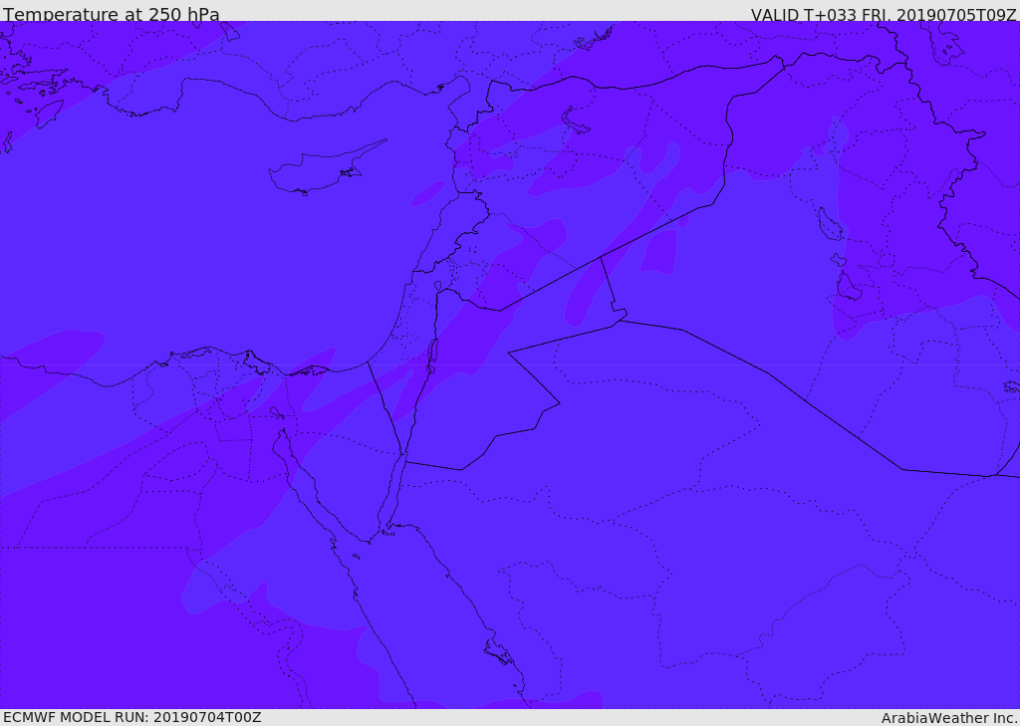
Task: Click the 'VALID T+033 FRI. 20190705T09Z' label
Action: [884, 14]
